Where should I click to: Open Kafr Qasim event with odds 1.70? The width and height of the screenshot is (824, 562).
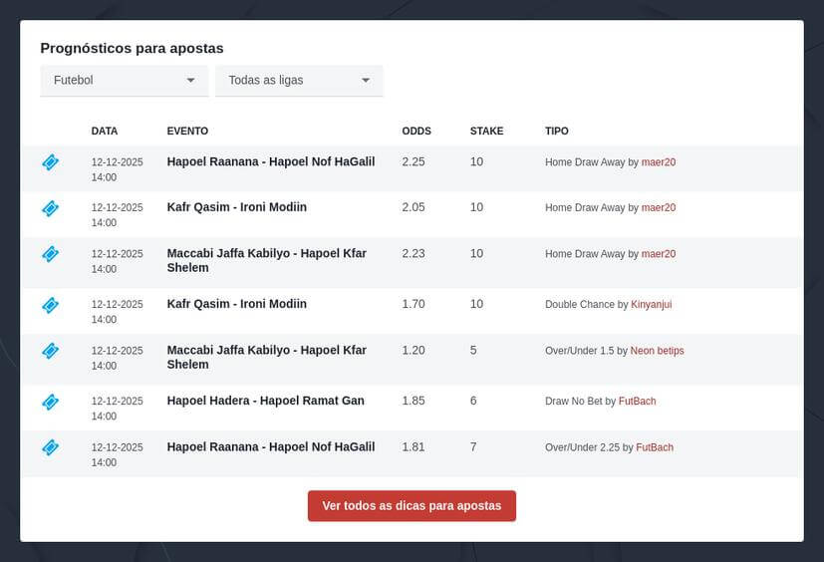236,304
